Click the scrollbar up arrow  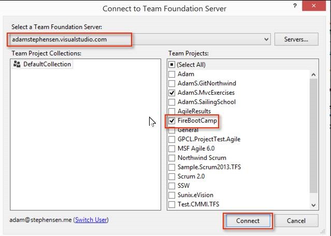[x=313, y=75]
